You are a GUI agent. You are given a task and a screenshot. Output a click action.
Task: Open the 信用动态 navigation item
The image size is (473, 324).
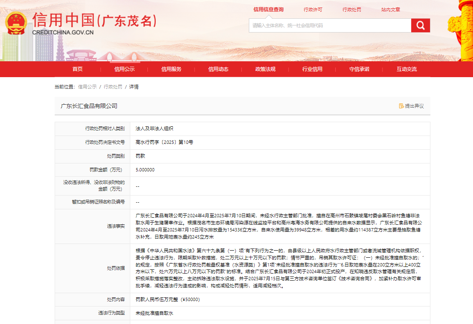[218, 69]
